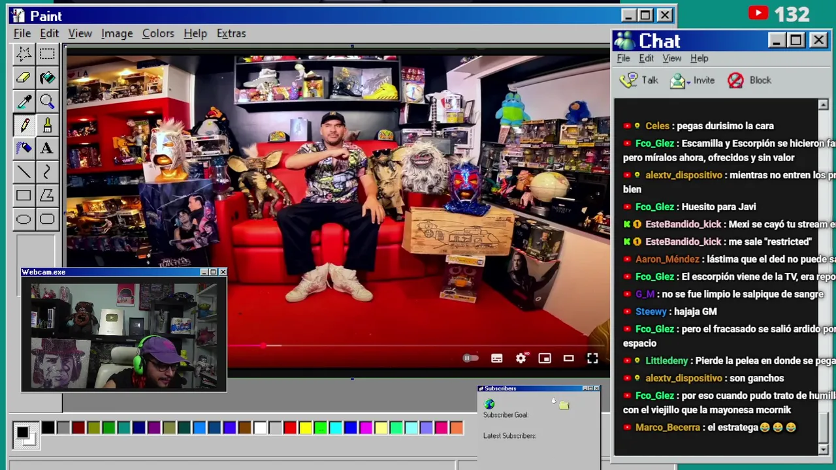Select the free-form select star tool
The image size is (836, 470).
(x=24, y=54)
